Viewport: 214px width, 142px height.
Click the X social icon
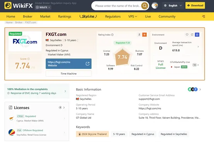tap(193, 89)
